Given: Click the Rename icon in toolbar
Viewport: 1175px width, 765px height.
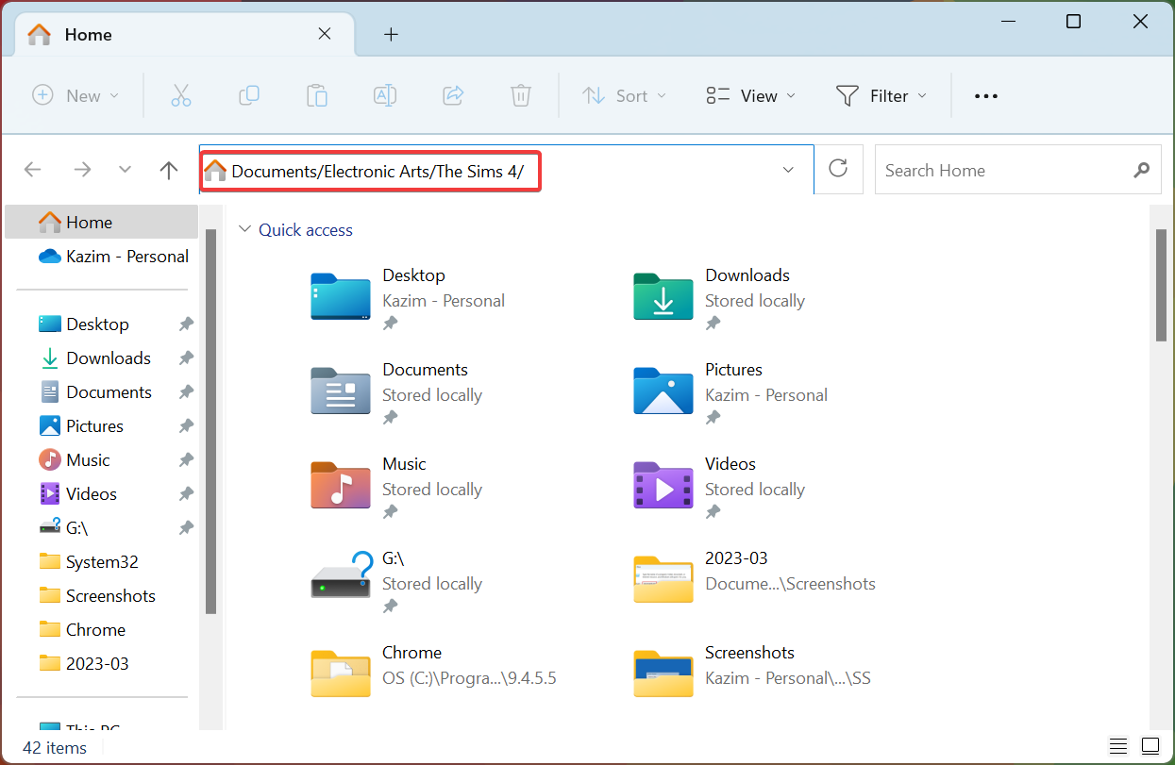Looking at the screenshot, I should pyautogui.click(x=385, y=95).
